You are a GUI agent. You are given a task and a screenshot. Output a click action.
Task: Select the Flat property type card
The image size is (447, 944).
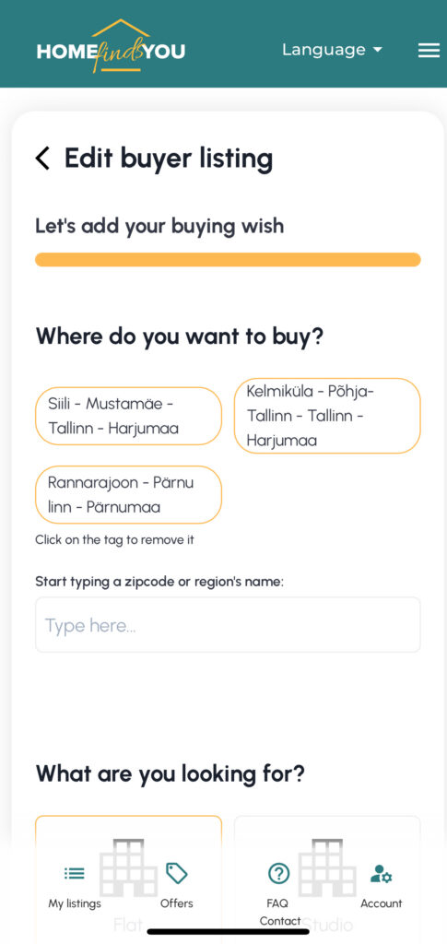[x=129, y=879]
